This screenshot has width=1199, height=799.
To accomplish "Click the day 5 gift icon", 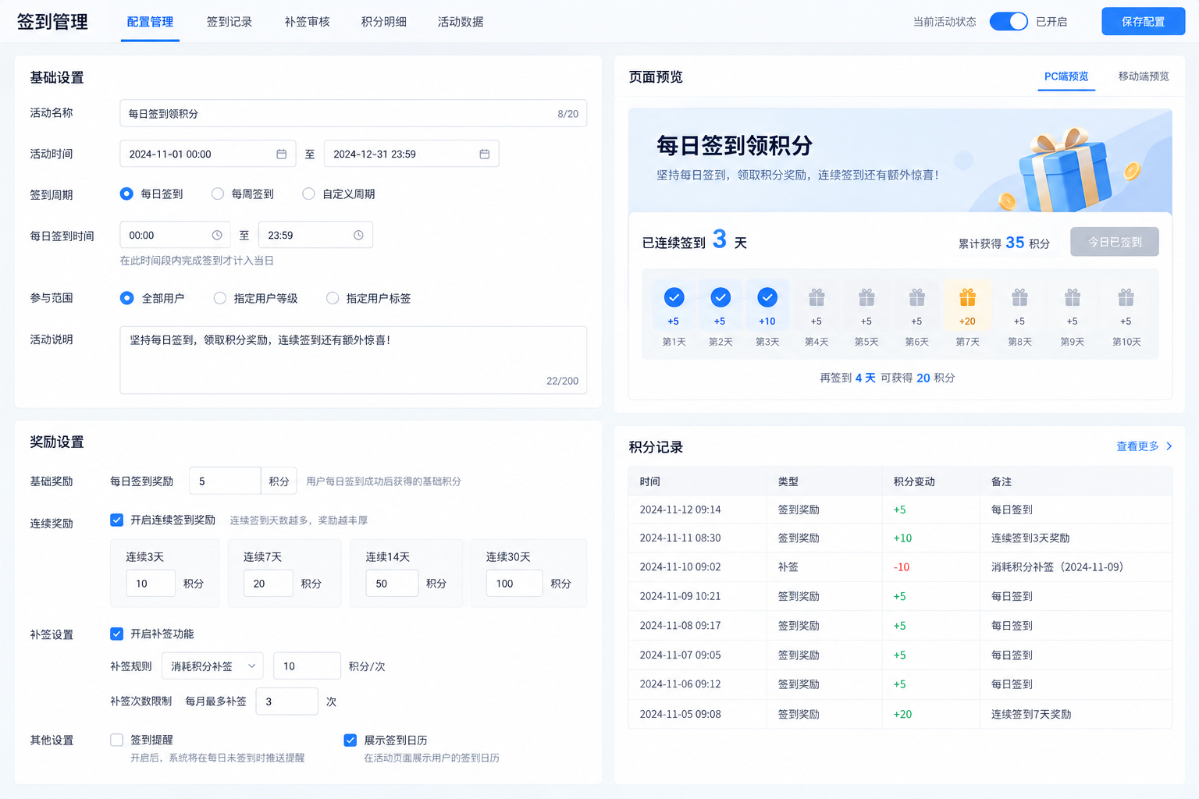I will click(866, 297).
